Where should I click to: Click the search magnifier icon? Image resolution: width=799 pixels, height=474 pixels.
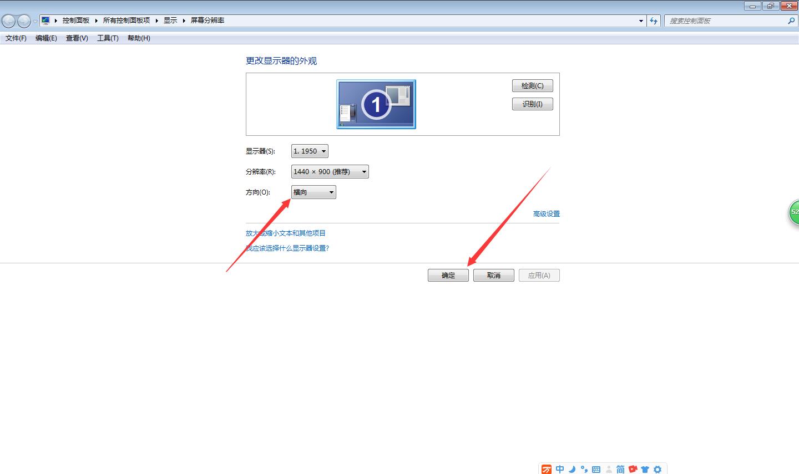[x=791, y=21]
